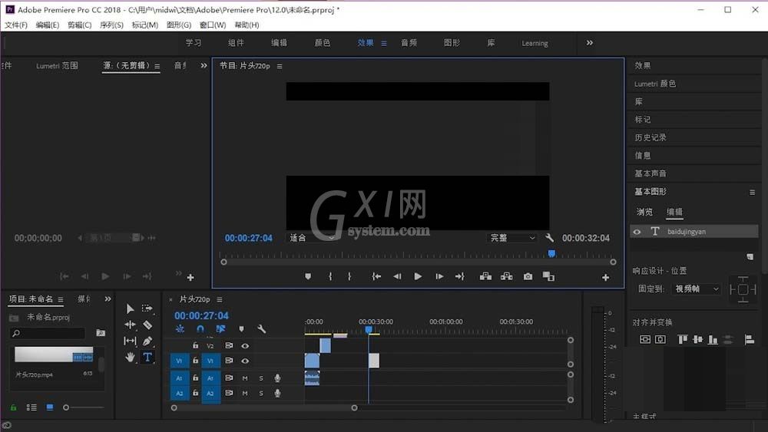Select the Hand tool

(x=130, y=357)
